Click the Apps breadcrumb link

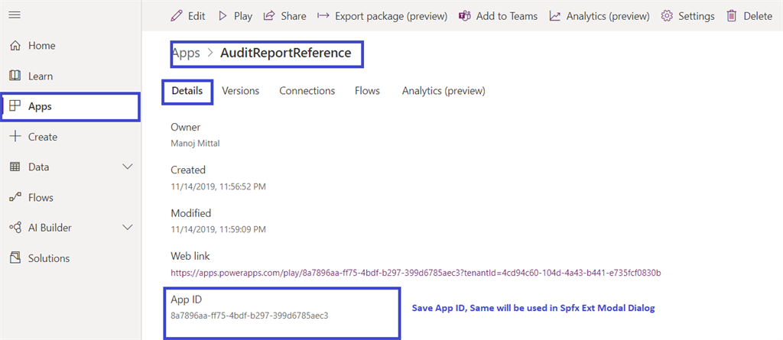[x=186, y=53]
